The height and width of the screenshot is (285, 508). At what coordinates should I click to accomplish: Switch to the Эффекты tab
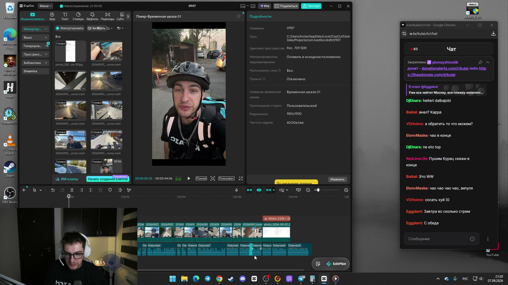(x=92, y=16)
